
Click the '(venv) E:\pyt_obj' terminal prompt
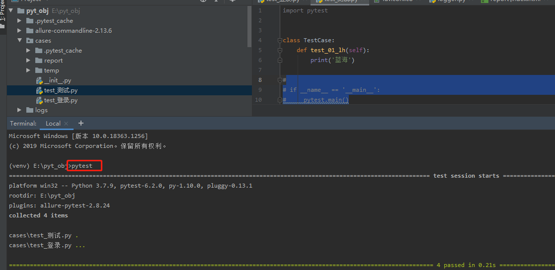(x=38, y=166)
